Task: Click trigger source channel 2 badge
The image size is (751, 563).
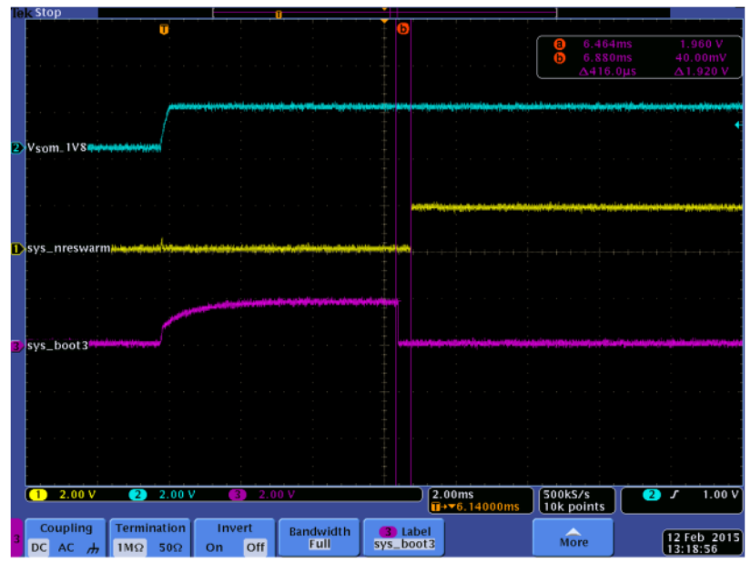Action: (652, 495)
